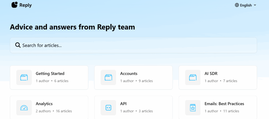Click the Analytics gauge icon

pos(24,108)
